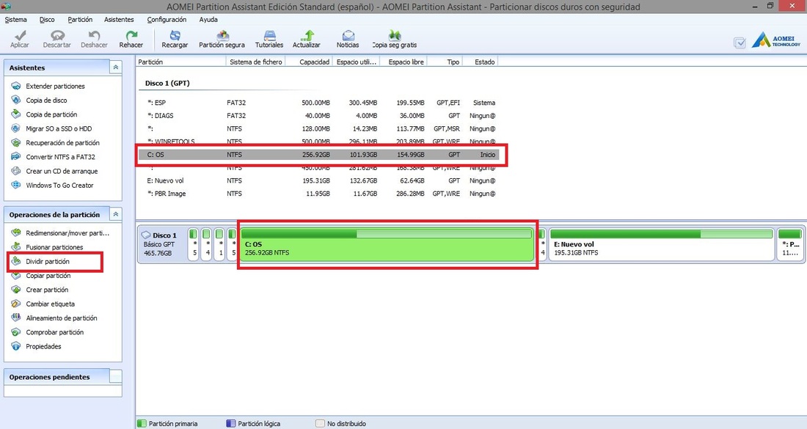Click the Actualizar upgrade icon
This screenshot has width=807, height=429.
[x=307, y=35]
